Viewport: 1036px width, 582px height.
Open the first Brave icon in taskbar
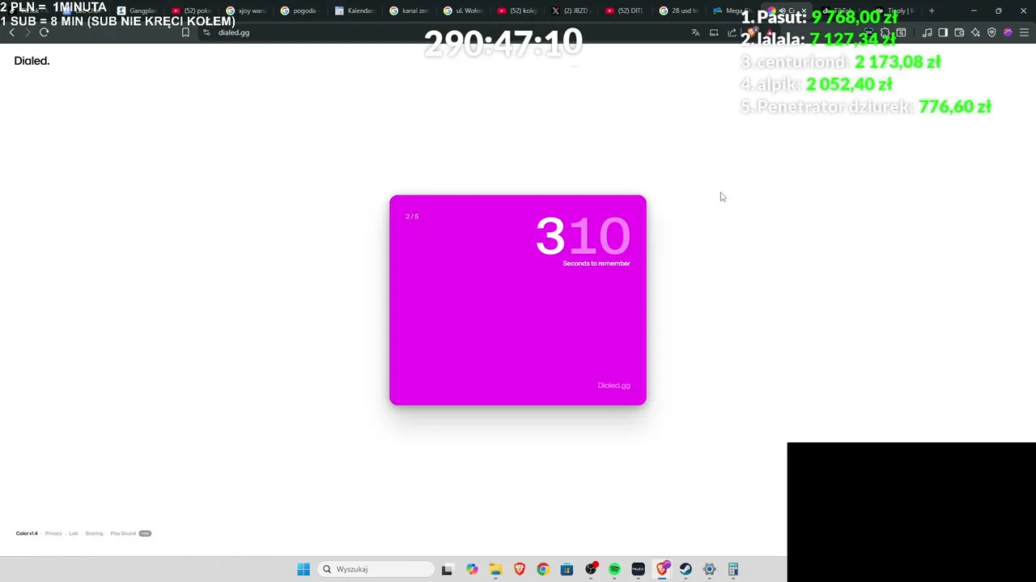click(x=520, y=569)
